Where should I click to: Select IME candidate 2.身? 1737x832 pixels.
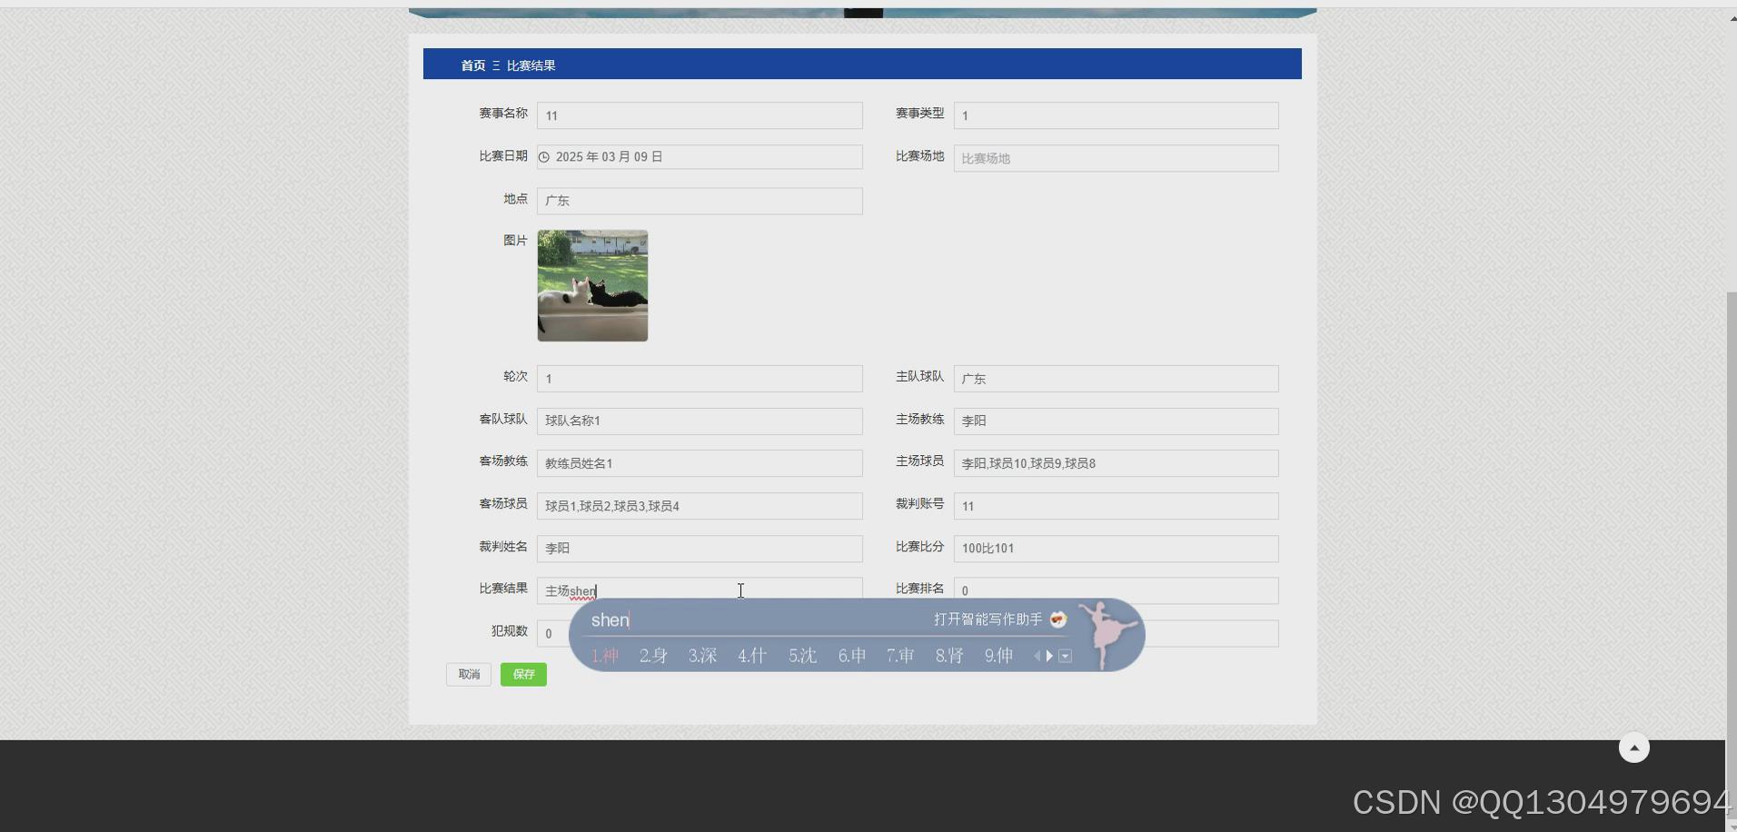[x=654, y=656]
